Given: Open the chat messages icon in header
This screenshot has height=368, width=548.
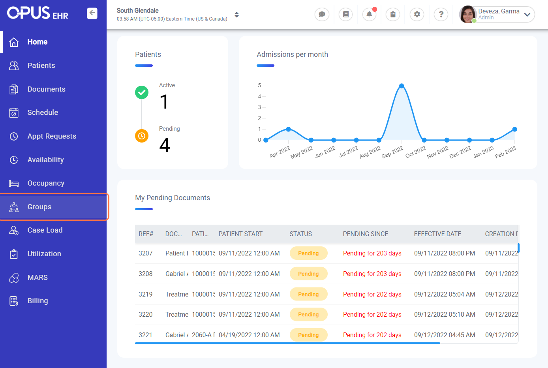Looking at the screenshot, I should (322, 14).
